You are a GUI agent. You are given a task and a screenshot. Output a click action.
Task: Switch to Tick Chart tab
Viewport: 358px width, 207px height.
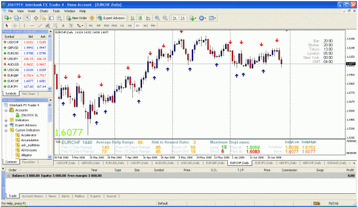pos(28,94)
